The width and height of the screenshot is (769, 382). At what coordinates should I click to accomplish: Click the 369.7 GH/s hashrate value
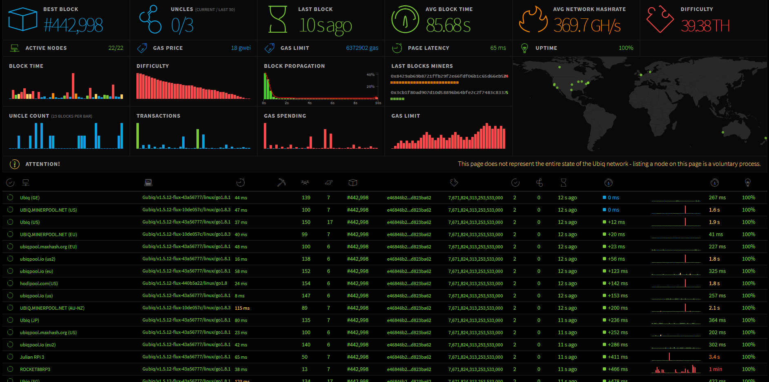587,26
